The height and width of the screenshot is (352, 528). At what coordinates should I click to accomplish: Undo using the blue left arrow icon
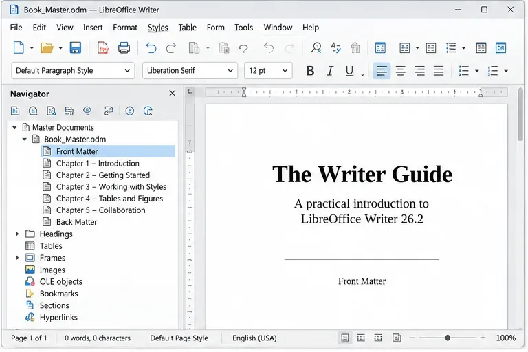tap(151, 48)
